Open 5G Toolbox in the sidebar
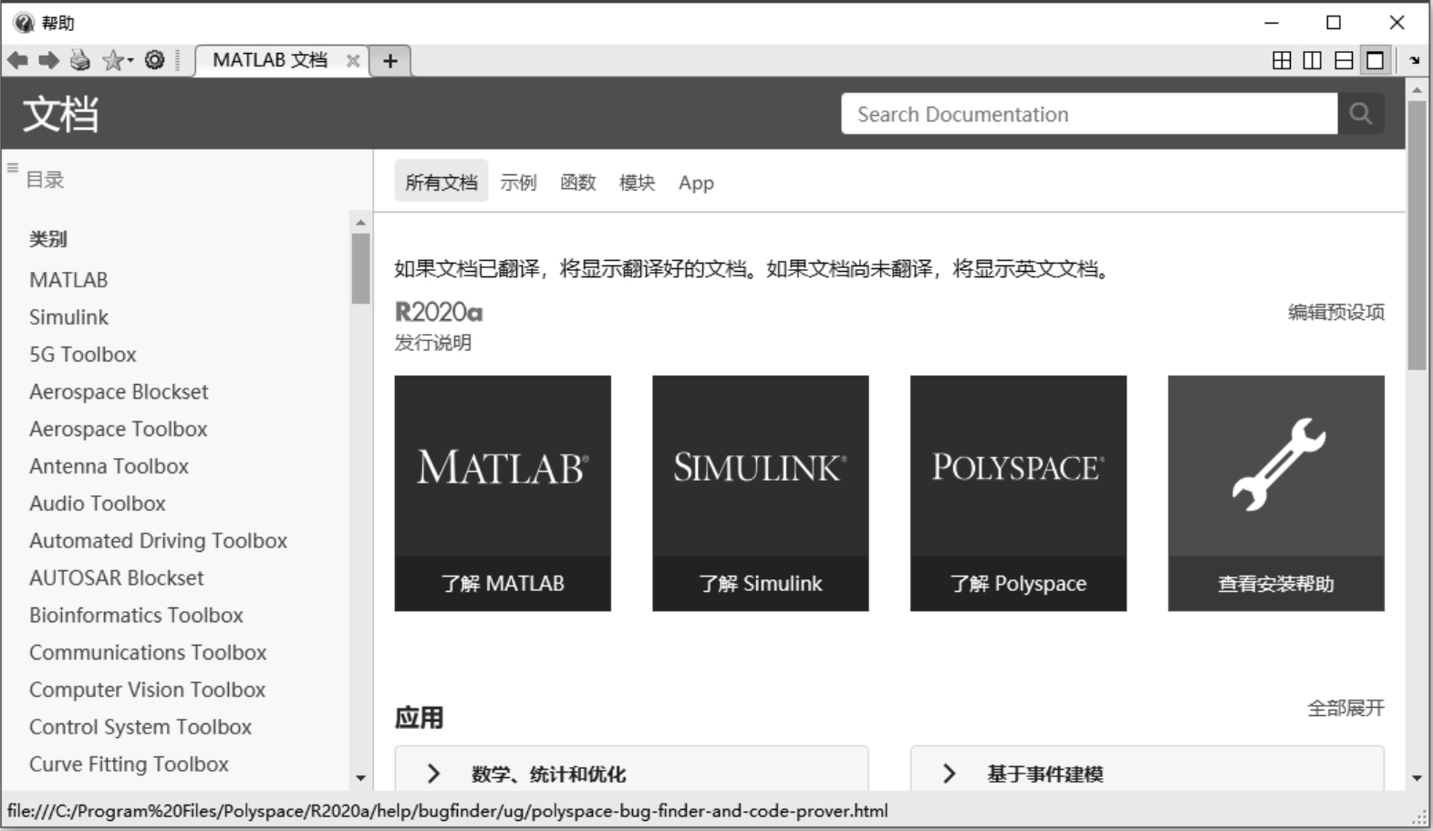Screen dimensions: 1433x831 (82, 355)
